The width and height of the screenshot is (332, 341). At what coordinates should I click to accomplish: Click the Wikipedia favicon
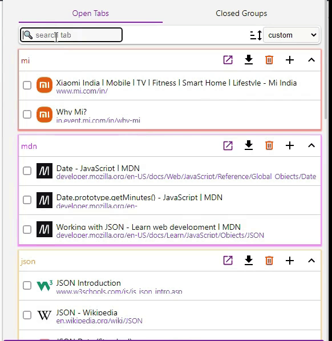tap(44, 315)
